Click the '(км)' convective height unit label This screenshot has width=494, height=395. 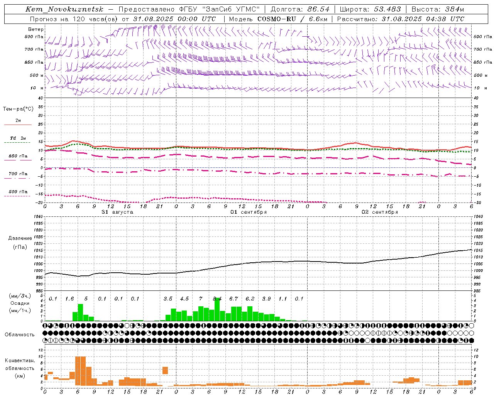(x=20, y=376)
